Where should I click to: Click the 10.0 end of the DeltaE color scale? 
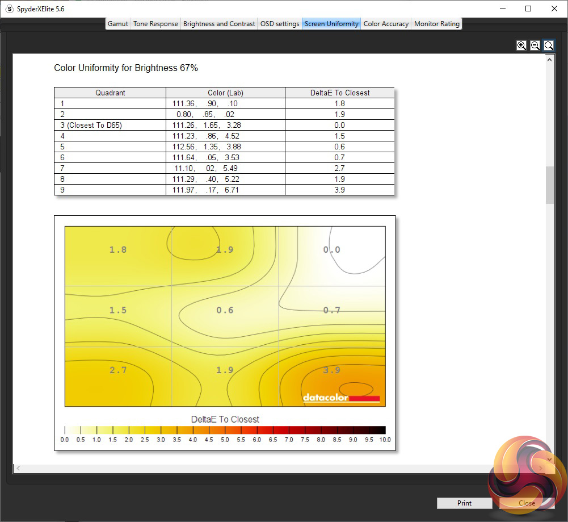point(385,439)
